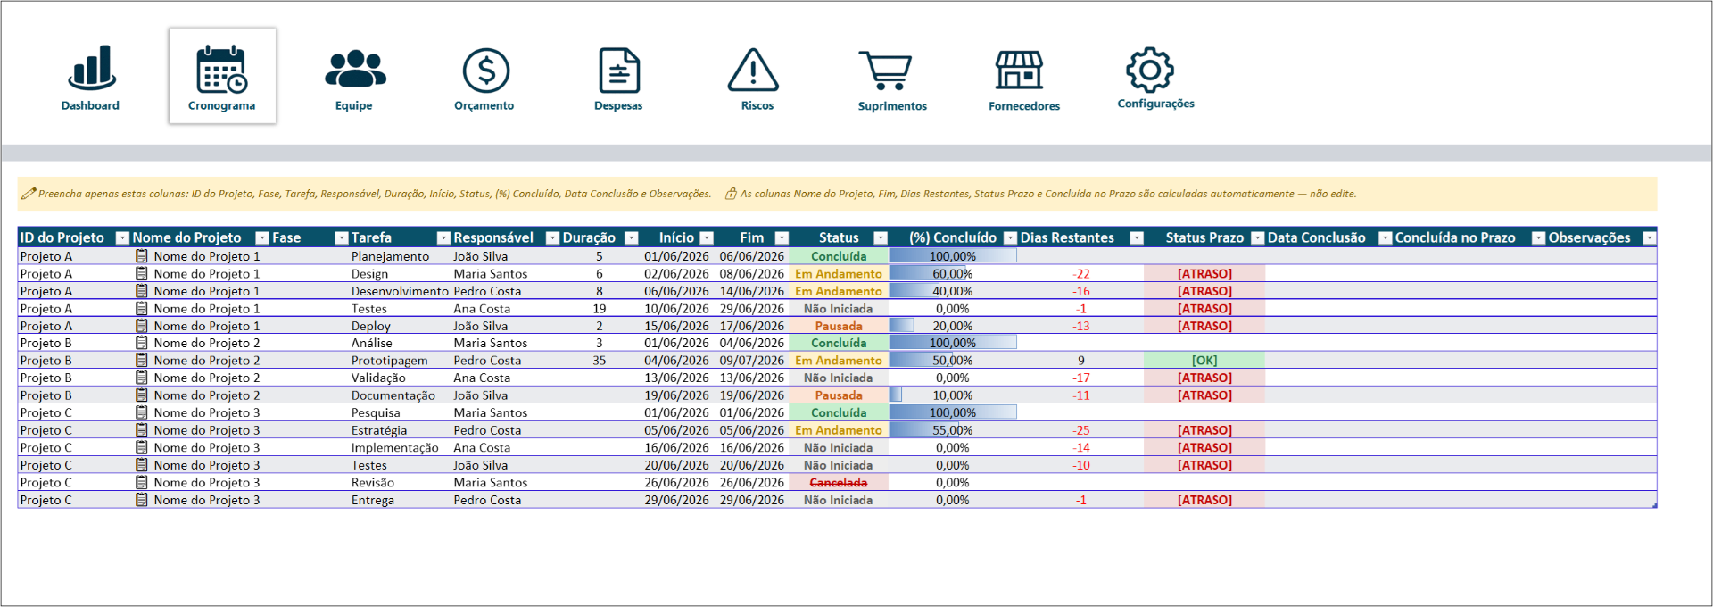This screenshot has height=607, width=1713.
Task: Open the Responsável filter dropdown
Action: point(552,238)
